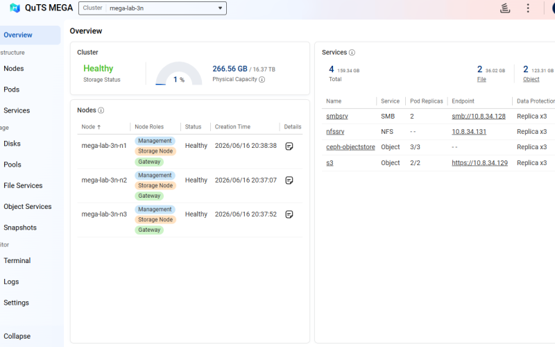Open details icon for mega-lab-3n-n3

(x=289, y=214)
